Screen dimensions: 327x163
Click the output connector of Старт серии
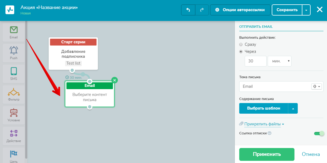72,70
